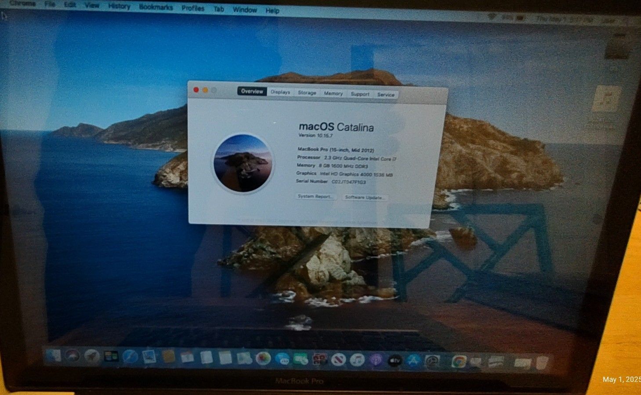Launch Safari compass icon in Dock
The image size is (641, 395).
(x=130, y=356)
